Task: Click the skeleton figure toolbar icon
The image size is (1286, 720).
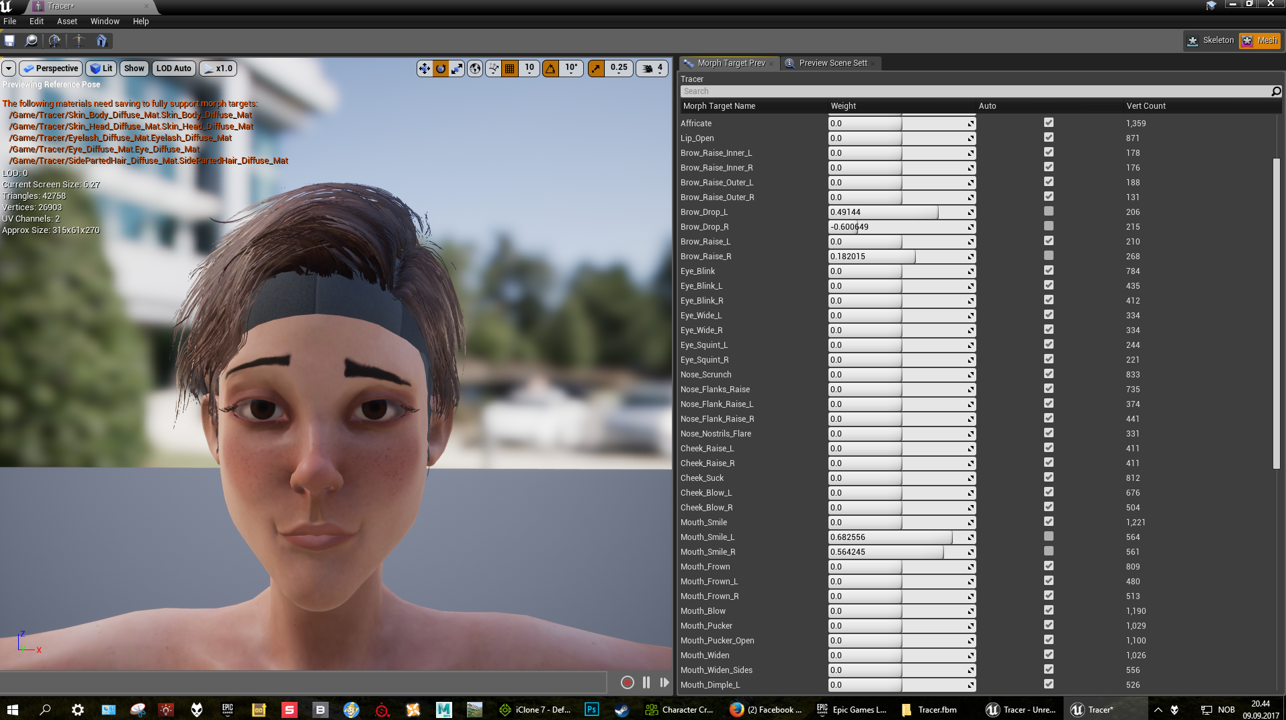Action: click(x=79, y=41)
